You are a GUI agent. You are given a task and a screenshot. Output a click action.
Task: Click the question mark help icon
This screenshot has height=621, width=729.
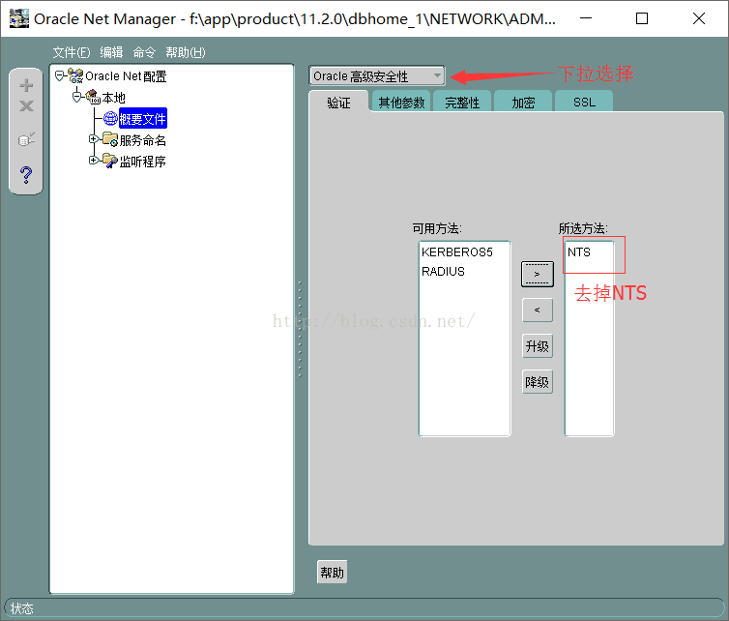point(26,175)
